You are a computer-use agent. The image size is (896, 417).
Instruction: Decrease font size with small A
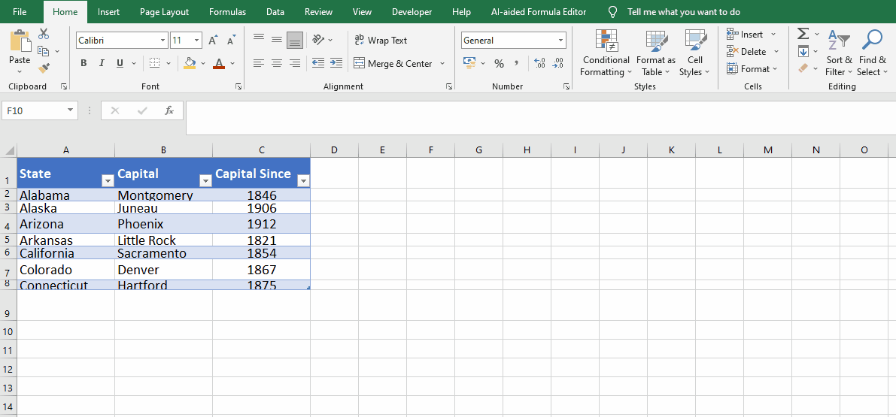point(231,41)
